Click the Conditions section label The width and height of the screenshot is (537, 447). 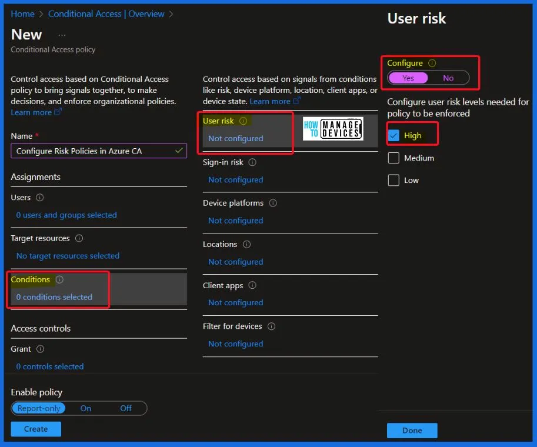(31, 280)
